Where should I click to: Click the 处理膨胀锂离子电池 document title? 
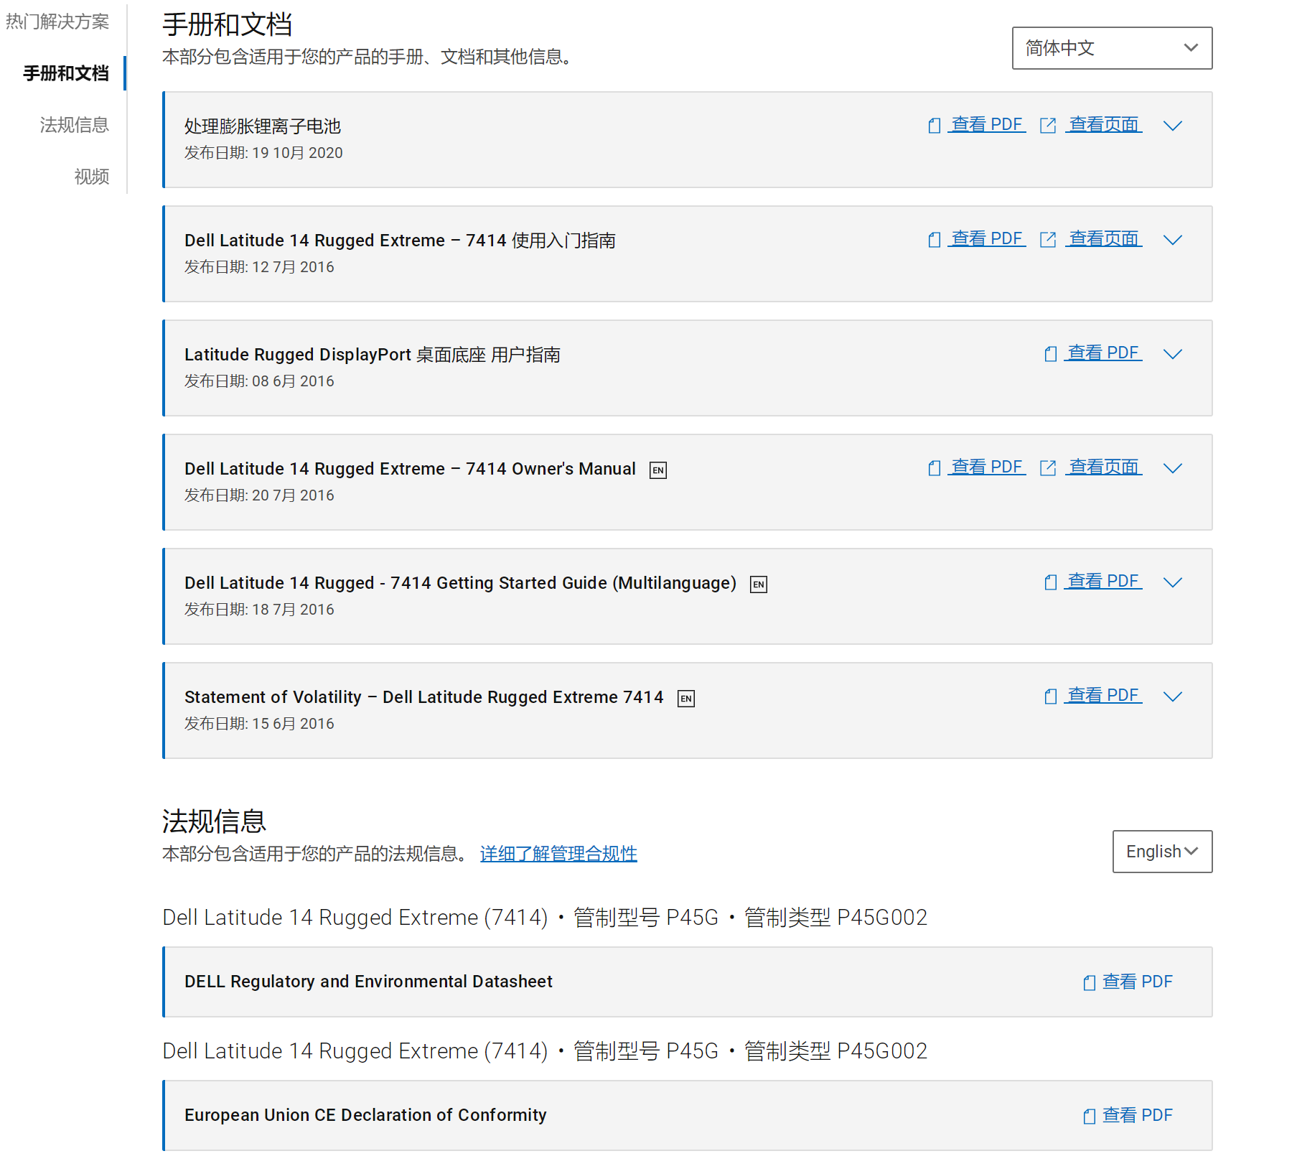[x=263, y=126]
